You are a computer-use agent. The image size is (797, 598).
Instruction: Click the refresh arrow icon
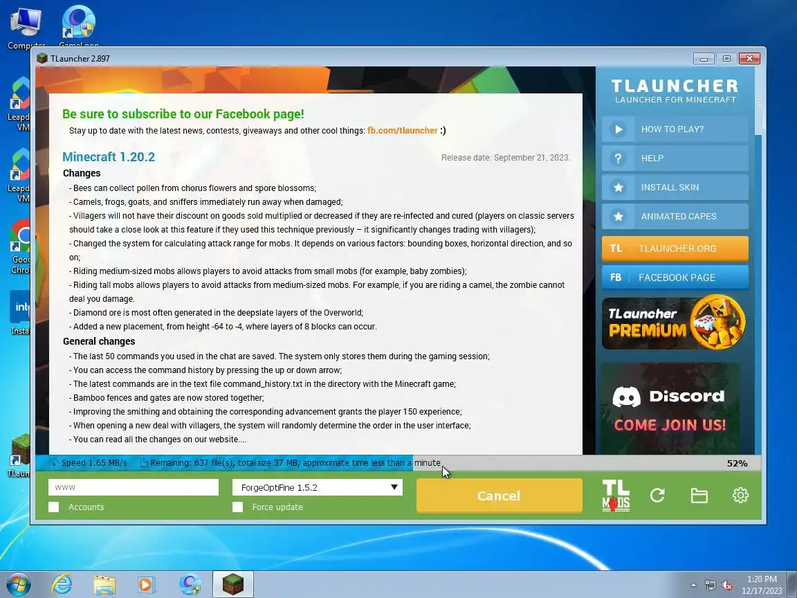(x=657, y=496)
